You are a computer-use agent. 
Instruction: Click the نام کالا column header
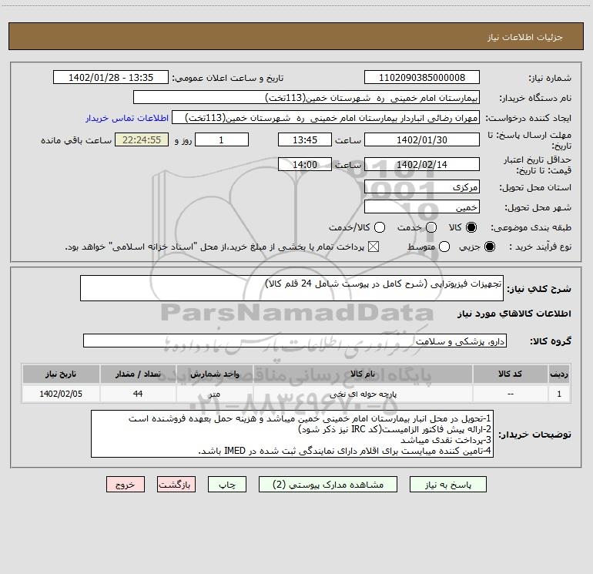tap(362, 374)
